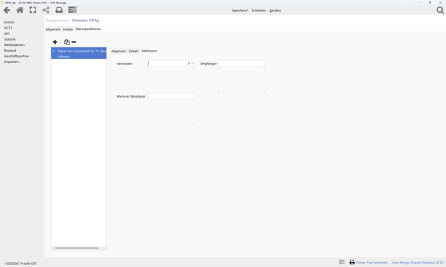
Task: Toggle fullscreen with the expand icon
Action: [33, 10]
